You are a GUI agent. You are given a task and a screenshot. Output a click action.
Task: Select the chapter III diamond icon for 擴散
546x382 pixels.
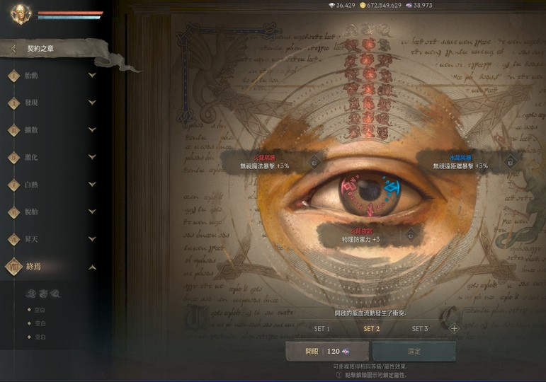14,130
